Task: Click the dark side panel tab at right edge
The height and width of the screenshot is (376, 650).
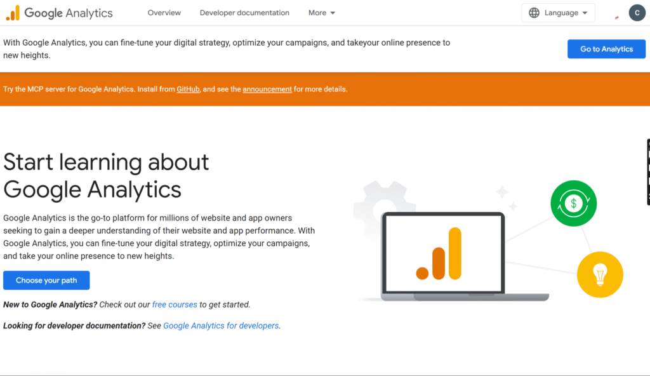Action: coord(647,171)
